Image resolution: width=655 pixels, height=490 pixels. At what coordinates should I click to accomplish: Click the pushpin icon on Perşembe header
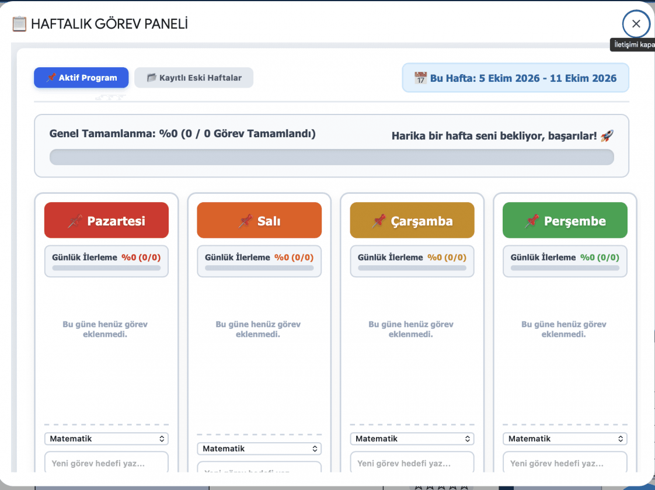click(x=532, y=221)
